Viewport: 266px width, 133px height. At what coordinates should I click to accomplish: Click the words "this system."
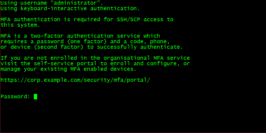point(20,25)
